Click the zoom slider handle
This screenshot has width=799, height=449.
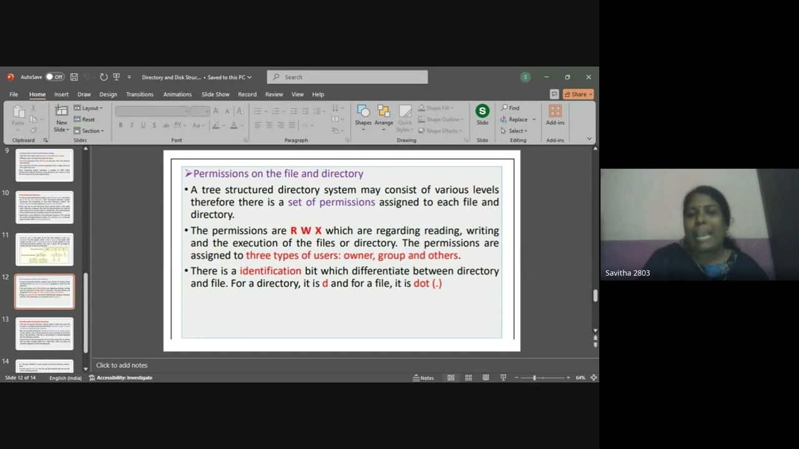(534, 378)
